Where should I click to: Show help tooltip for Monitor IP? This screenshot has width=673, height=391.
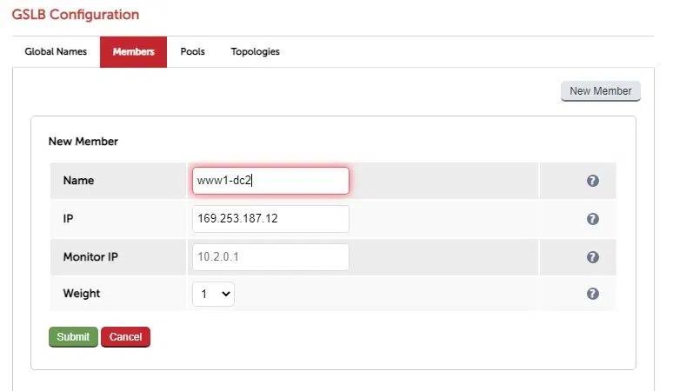coord(592,257)
